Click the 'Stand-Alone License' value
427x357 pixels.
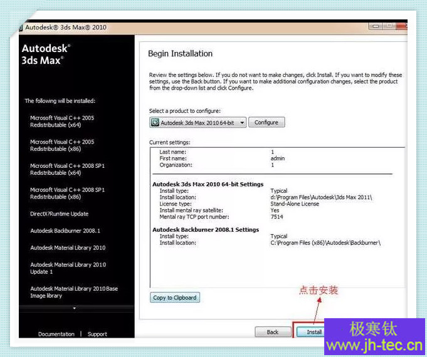pos(295,204)
